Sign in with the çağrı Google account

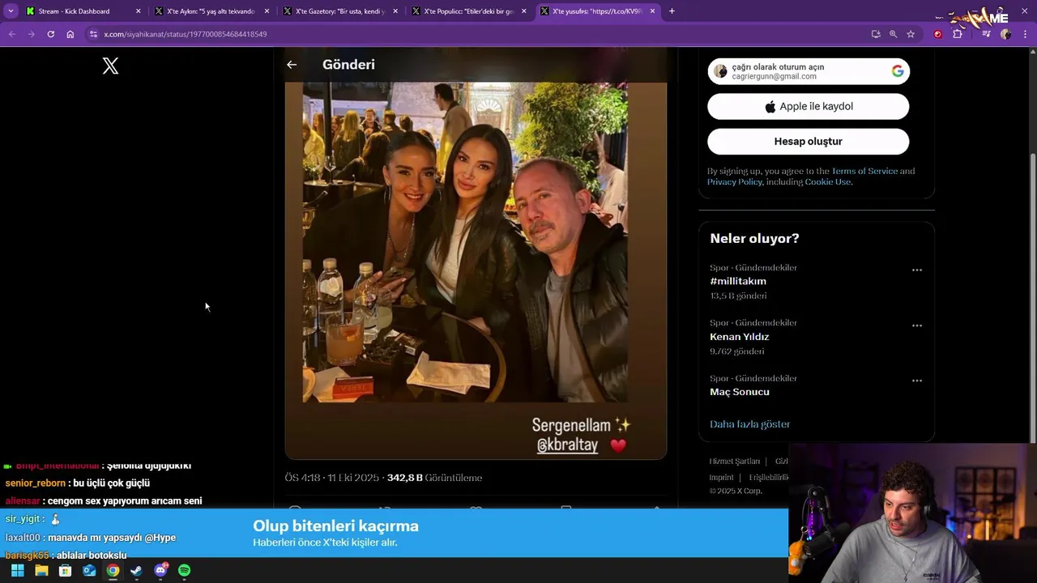coord(809,71)
